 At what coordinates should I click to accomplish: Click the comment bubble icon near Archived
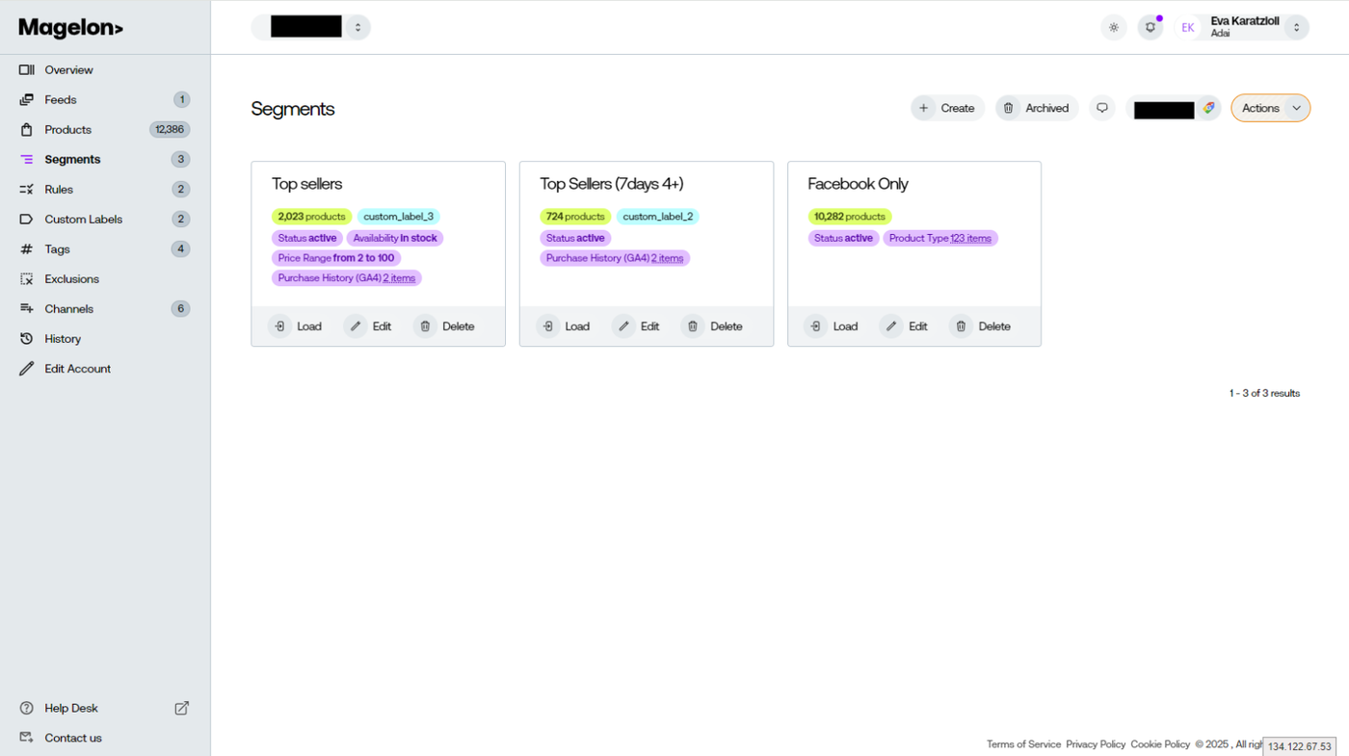[x=1102, y=108]
